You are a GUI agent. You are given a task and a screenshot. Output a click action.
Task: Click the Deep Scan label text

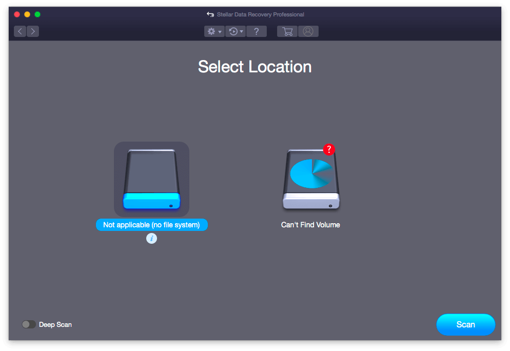point(55,324)
